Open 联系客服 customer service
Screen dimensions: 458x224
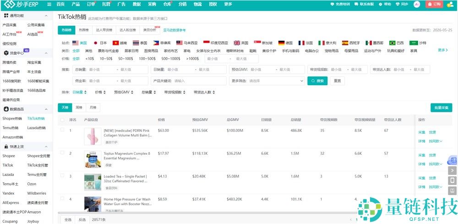coord(364,5)
